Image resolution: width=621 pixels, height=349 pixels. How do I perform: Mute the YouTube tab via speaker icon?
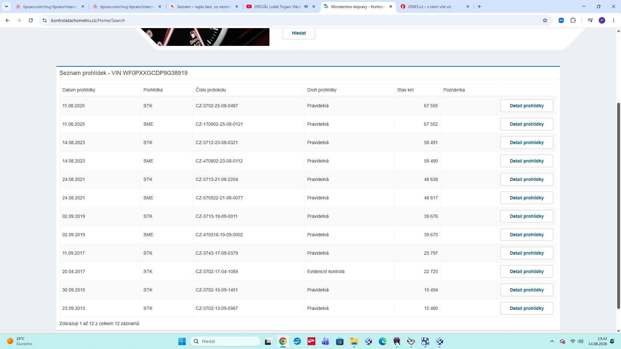pos(306,6)
